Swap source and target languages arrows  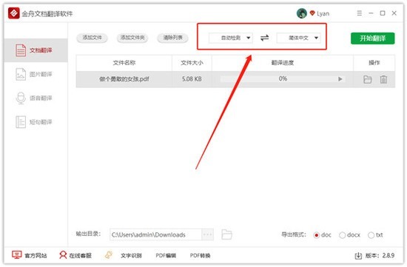click(x=264, y=38)
